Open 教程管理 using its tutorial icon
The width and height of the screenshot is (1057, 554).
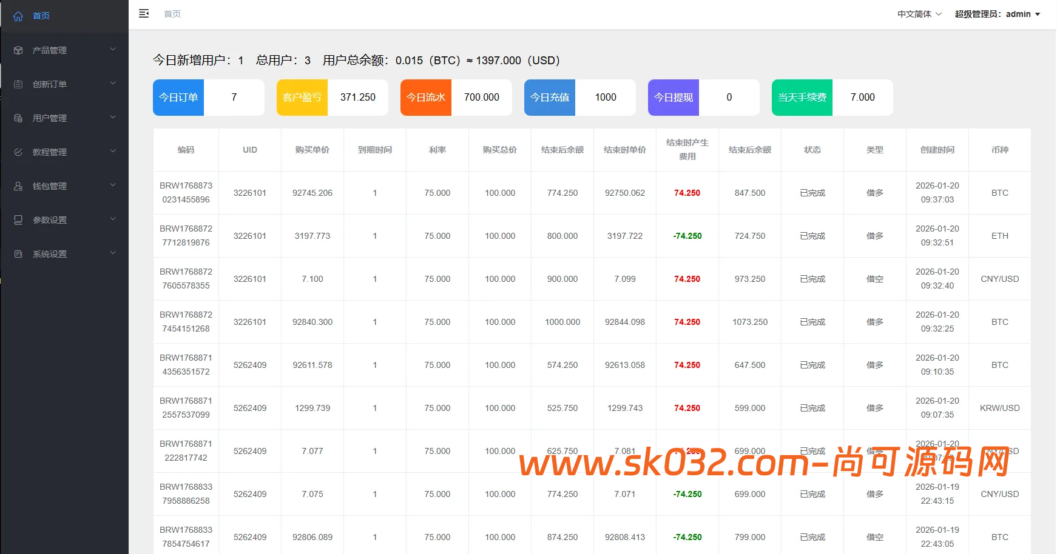click(x=18, y=152)
